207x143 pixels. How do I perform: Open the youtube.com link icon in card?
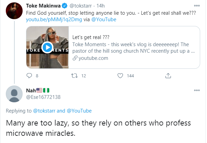(75, 58)
